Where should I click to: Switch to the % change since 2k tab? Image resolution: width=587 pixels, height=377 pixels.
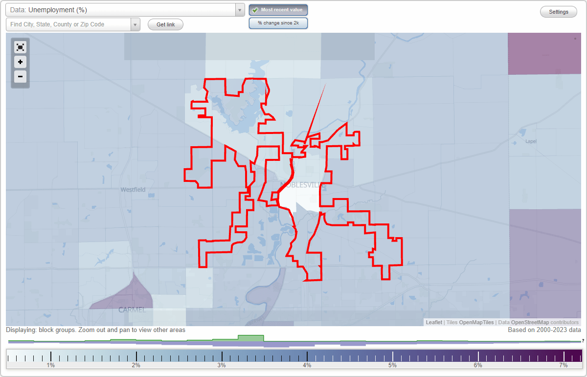click(278, 23)
